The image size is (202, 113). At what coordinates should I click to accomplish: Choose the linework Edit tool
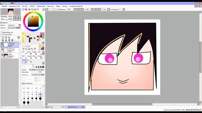coord(25,57)
